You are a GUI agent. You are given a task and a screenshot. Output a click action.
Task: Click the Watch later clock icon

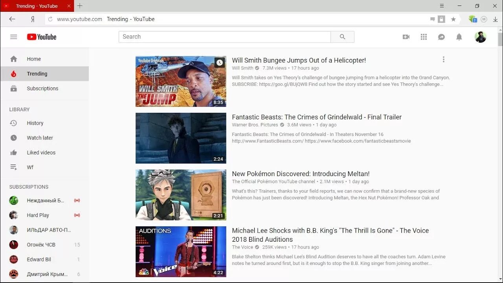14,138
